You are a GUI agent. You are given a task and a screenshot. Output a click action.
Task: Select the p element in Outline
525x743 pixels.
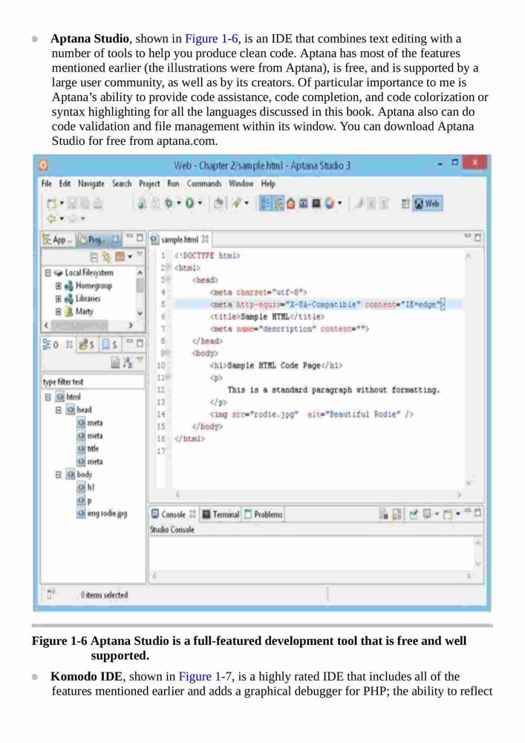coord(89,500)
